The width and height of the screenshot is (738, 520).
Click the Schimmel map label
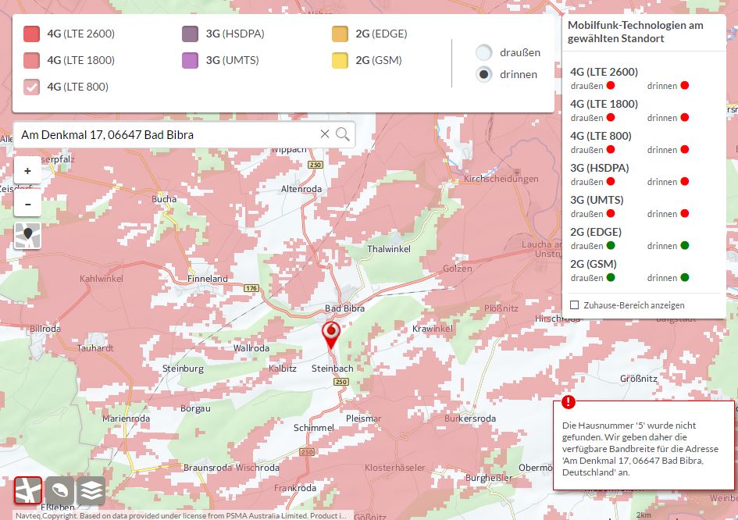tap(314, 428)
